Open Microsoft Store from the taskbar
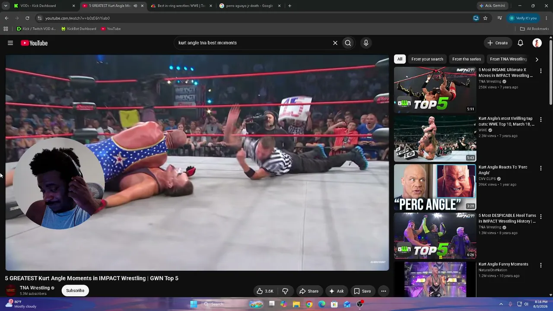Screen dimensions: 553x311 point(334,304)
